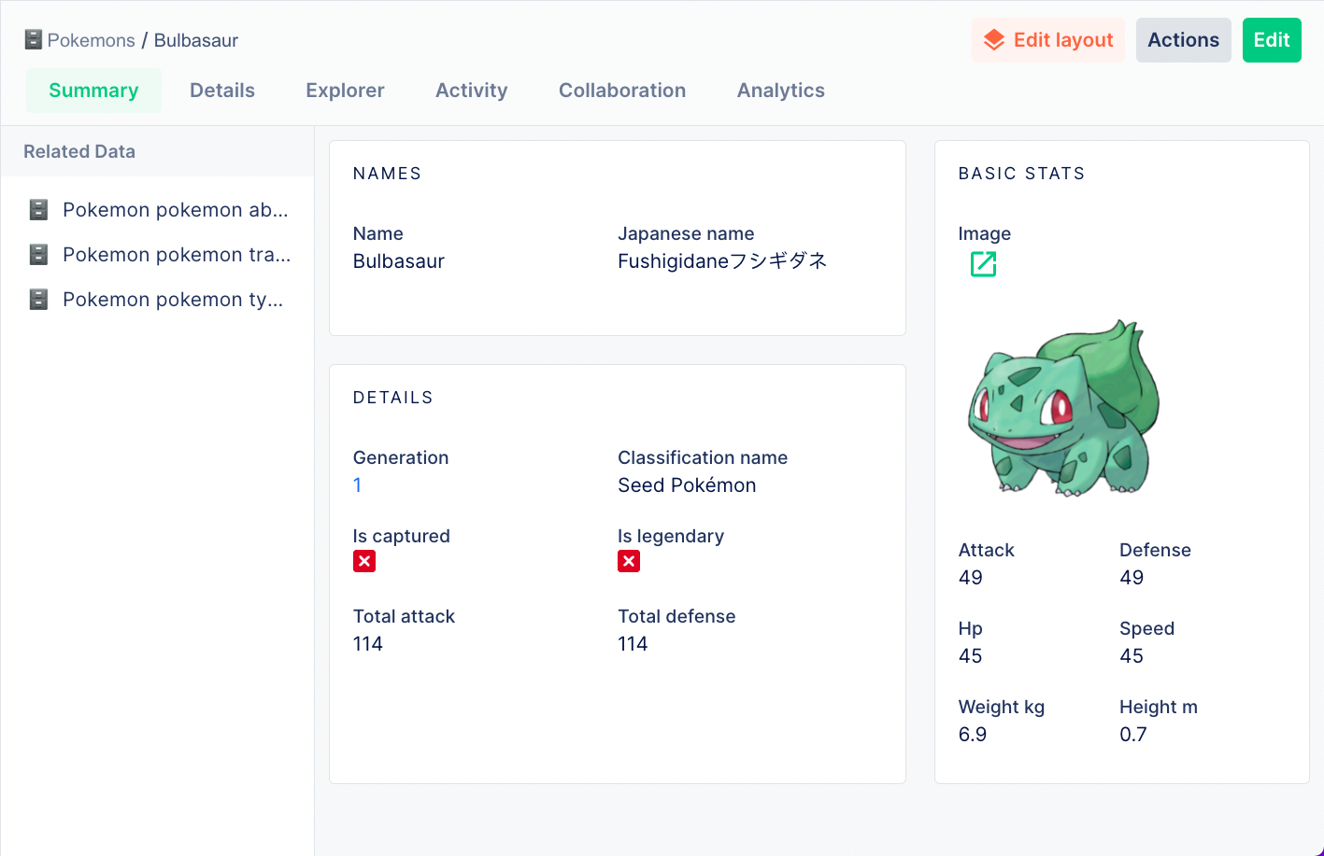Viewport: 1324px width, 856px height.
Task: Click the NAMES section heading
Action: (387, 174)
